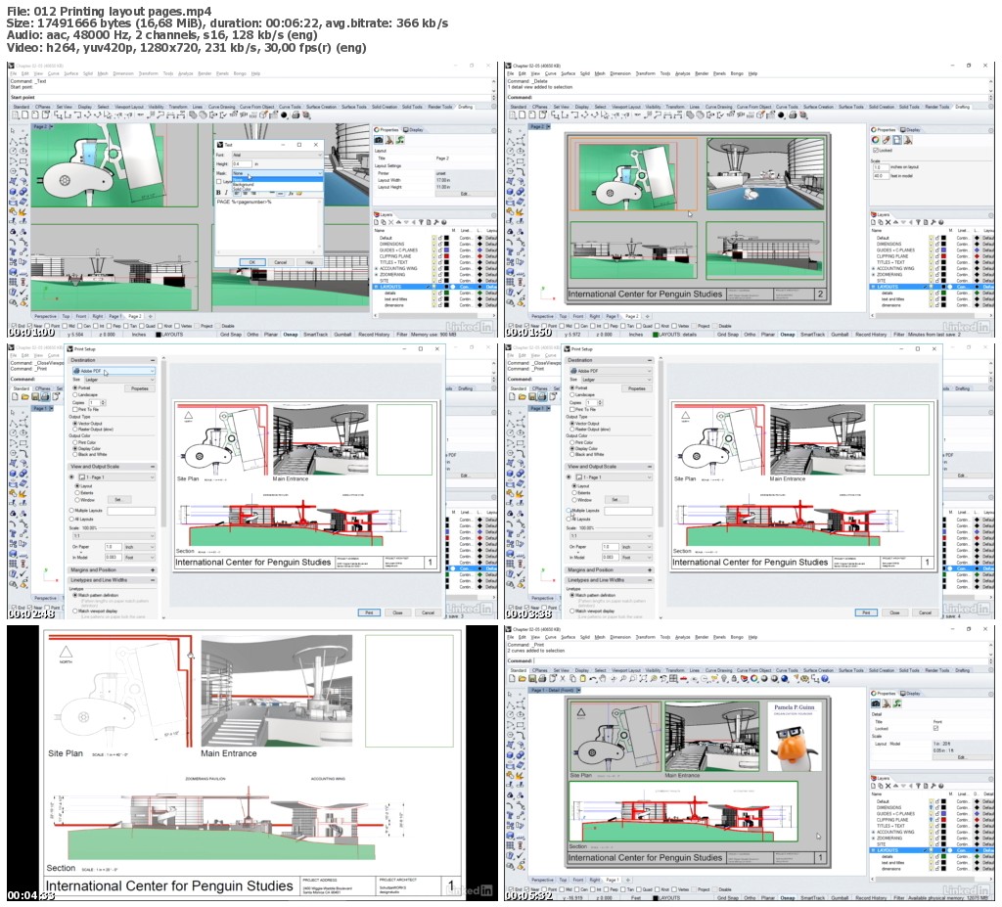
Task: Click the texture mapping icon in the 00:01:00 Properties panel
Action: click(400, 140)
